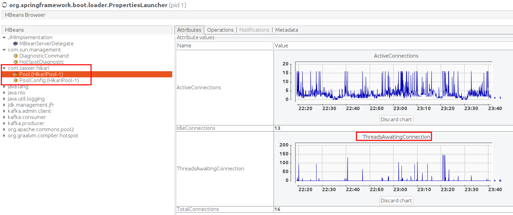This screenshot has width=513, height=215.
Task: Expand the java.lang tree node
Action: click(x=4, y=86)
